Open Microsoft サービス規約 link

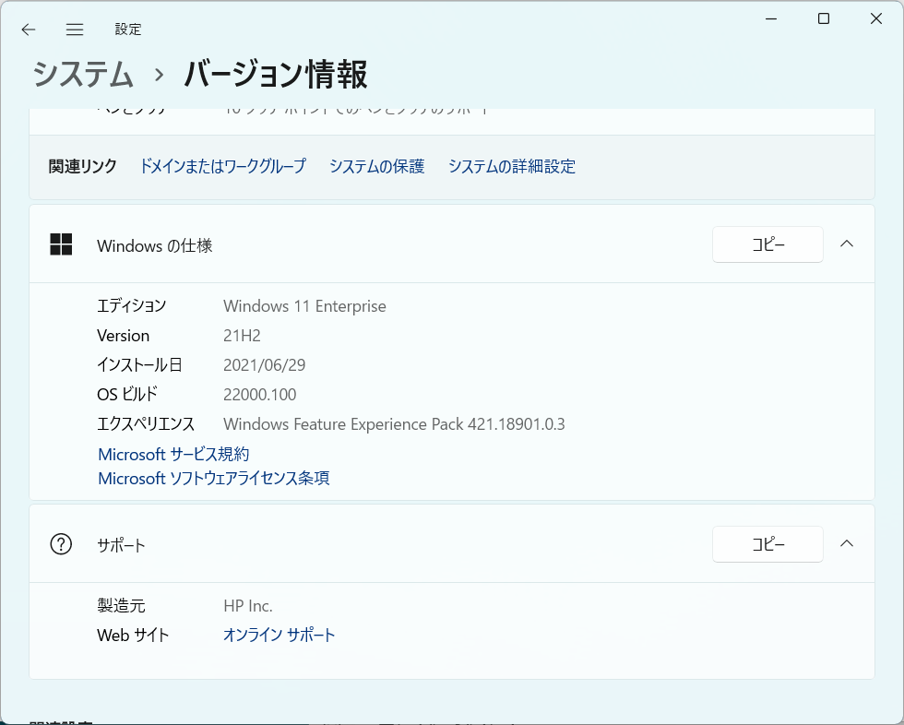pos(173,454)
